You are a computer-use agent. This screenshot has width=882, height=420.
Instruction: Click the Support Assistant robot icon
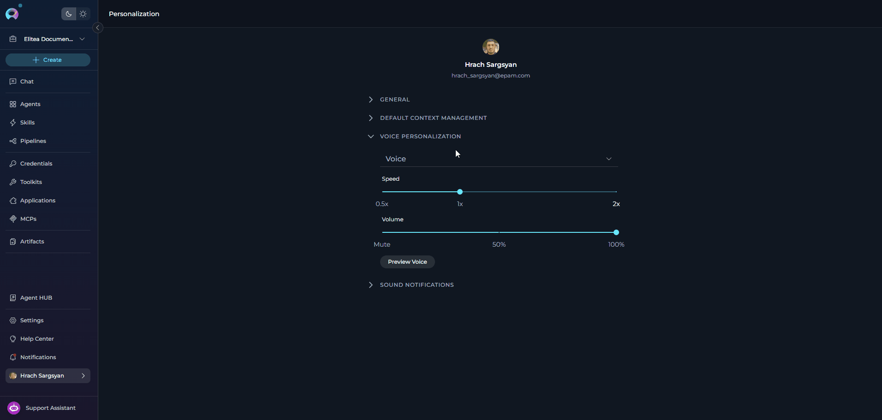tap(14, 408)
